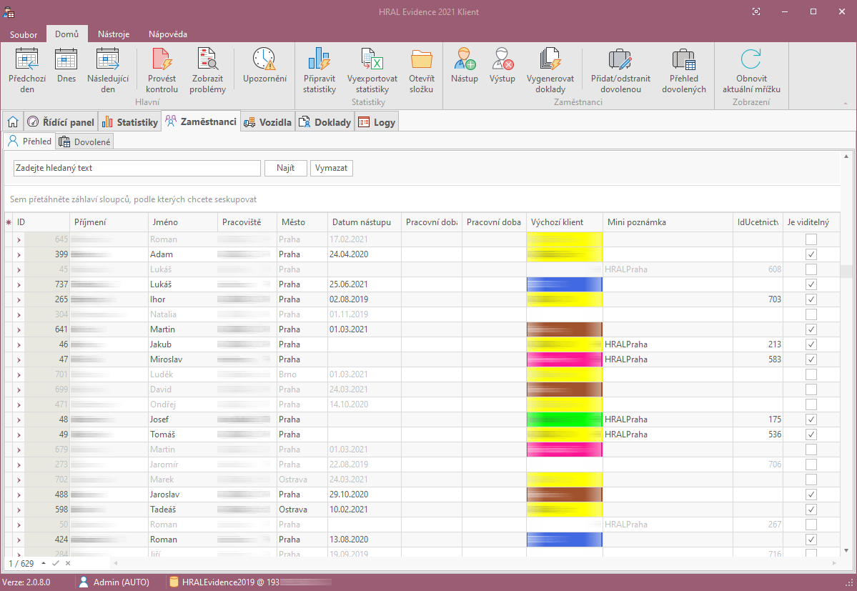Open Zobrazit problémy
Image resolution: width=857 pixels, height=591 pixels.
pyautogui.click(x=207, y=71)
